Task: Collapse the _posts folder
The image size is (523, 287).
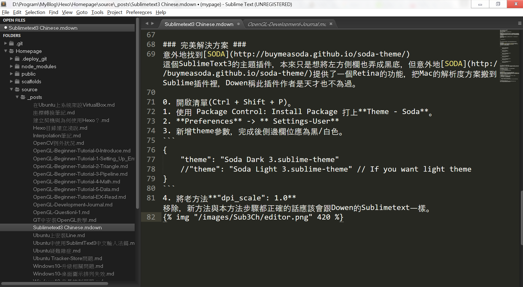Action: coord(17,97)
